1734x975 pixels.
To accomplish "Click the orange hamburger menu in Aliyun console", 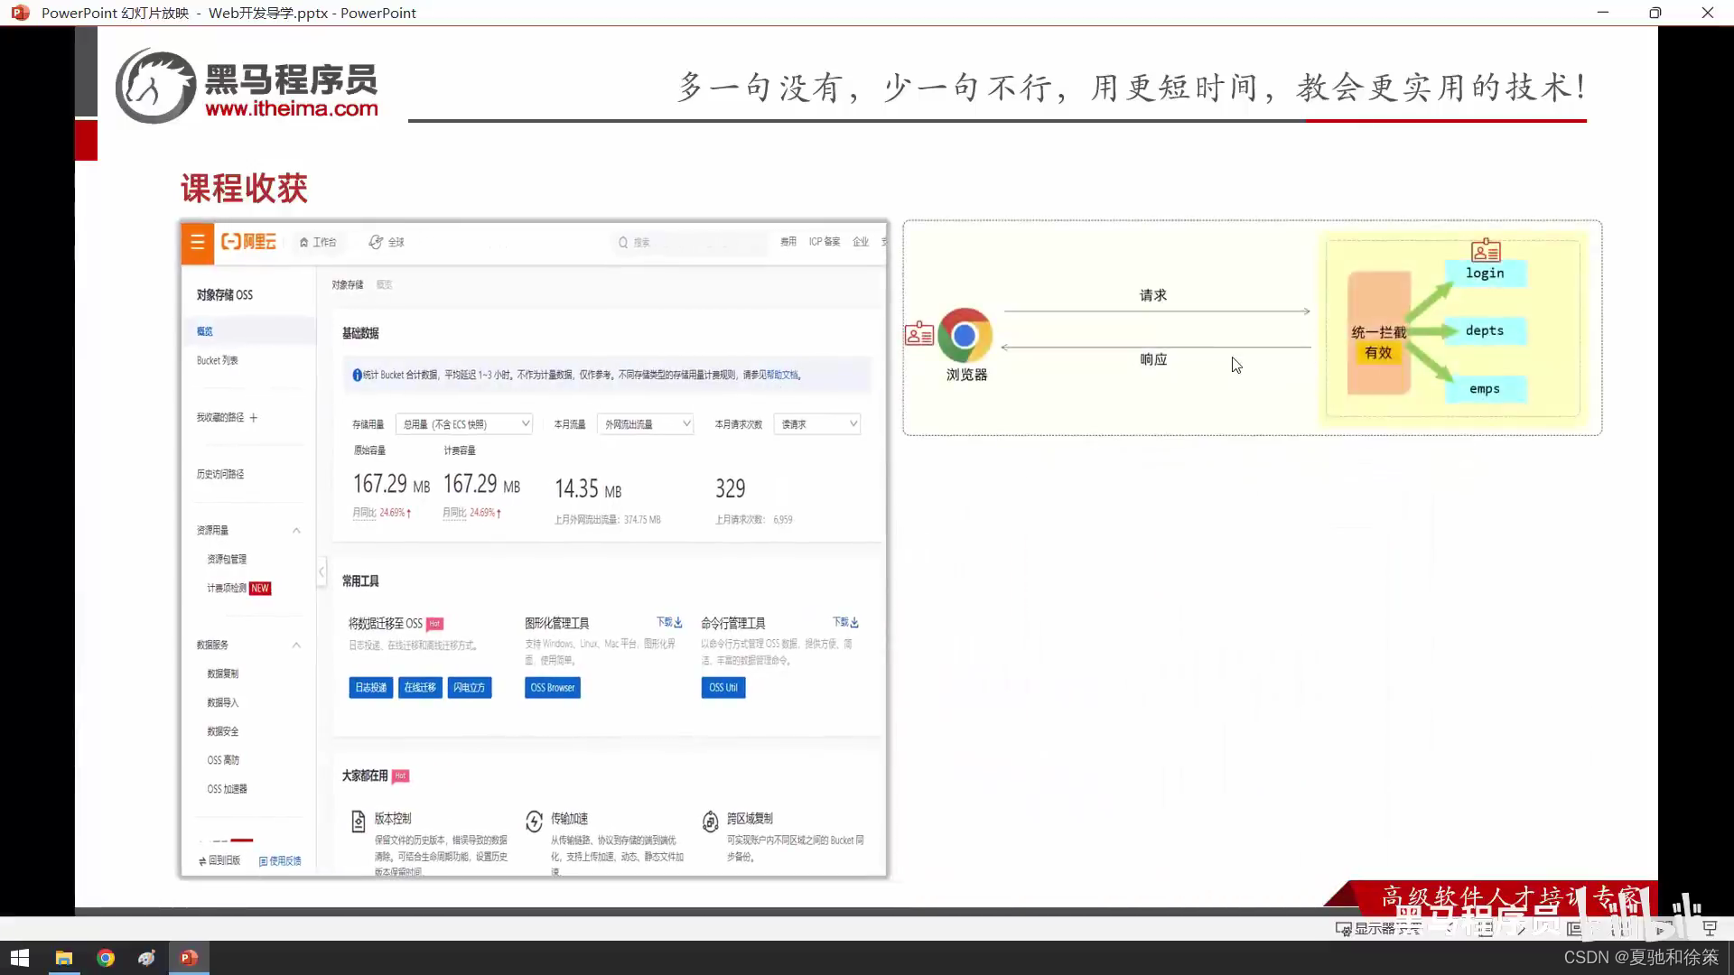I will [197, 243].
